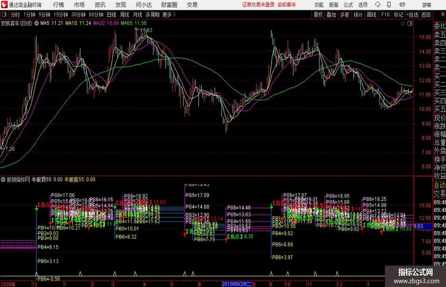Click the MA60: 11.58 indicator value
446x287 pixels.
[134, 23]
